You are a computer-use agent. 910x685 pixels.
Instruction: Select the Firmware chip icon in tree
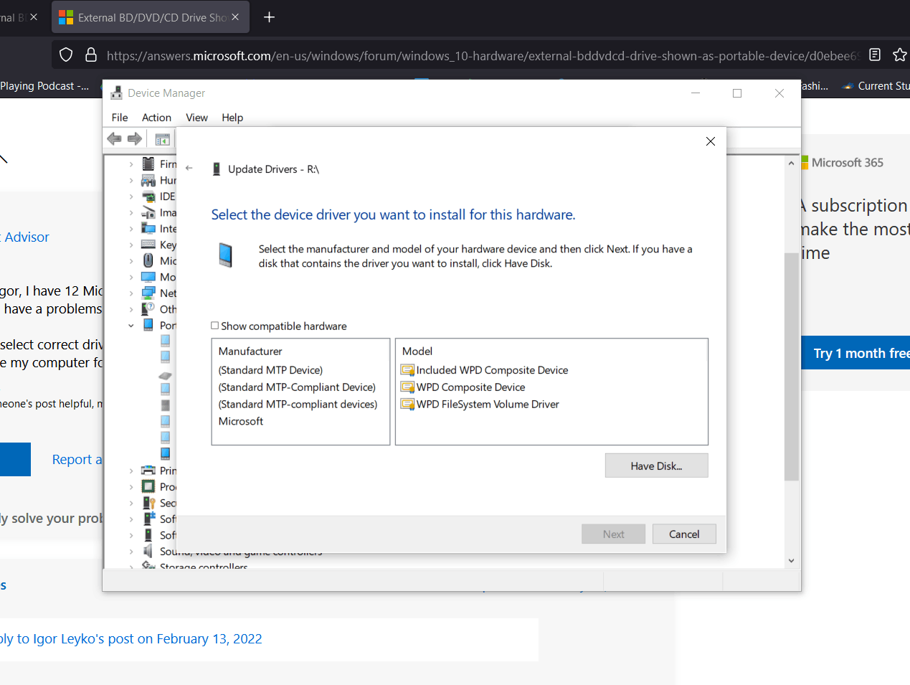click(148, 164)
